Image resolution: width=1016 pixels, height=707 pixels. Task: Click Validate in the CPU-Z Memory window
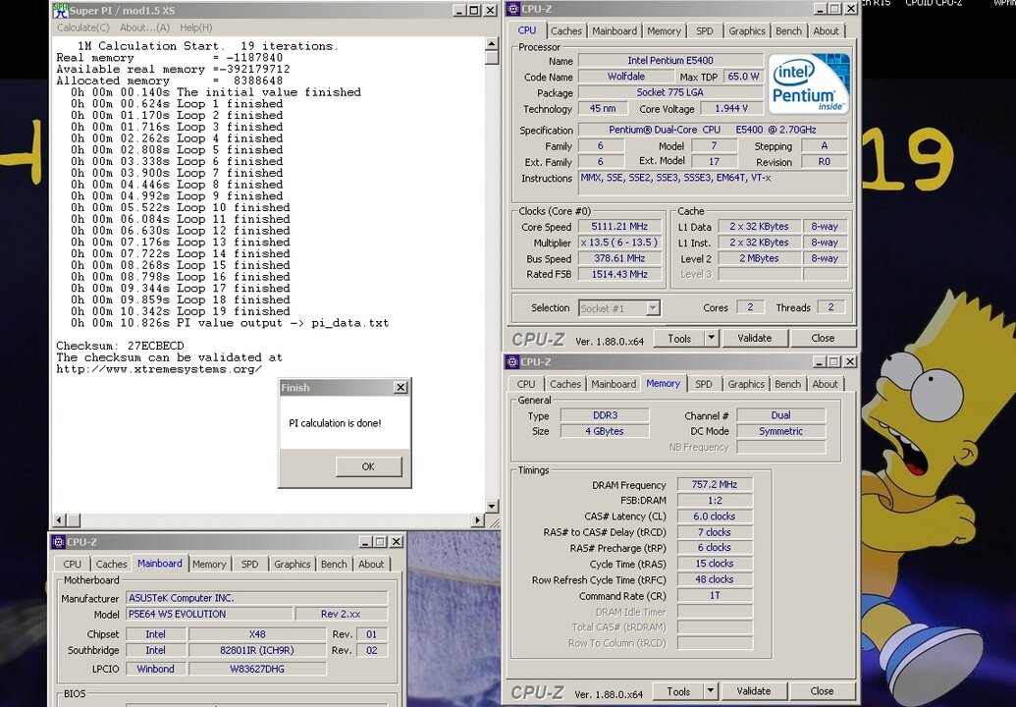click(754, 691)
